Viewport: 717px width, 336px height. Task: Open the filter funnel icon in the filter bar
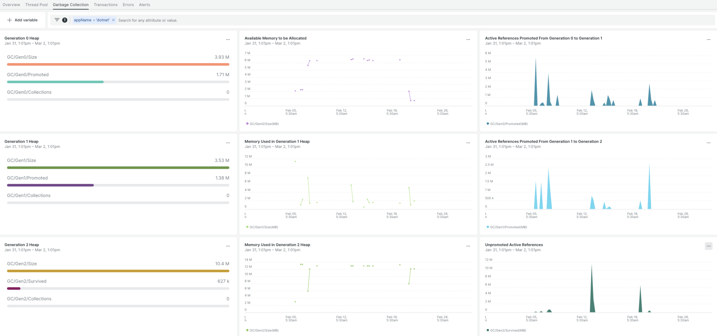pyautogui.click(x=56, y=20)
